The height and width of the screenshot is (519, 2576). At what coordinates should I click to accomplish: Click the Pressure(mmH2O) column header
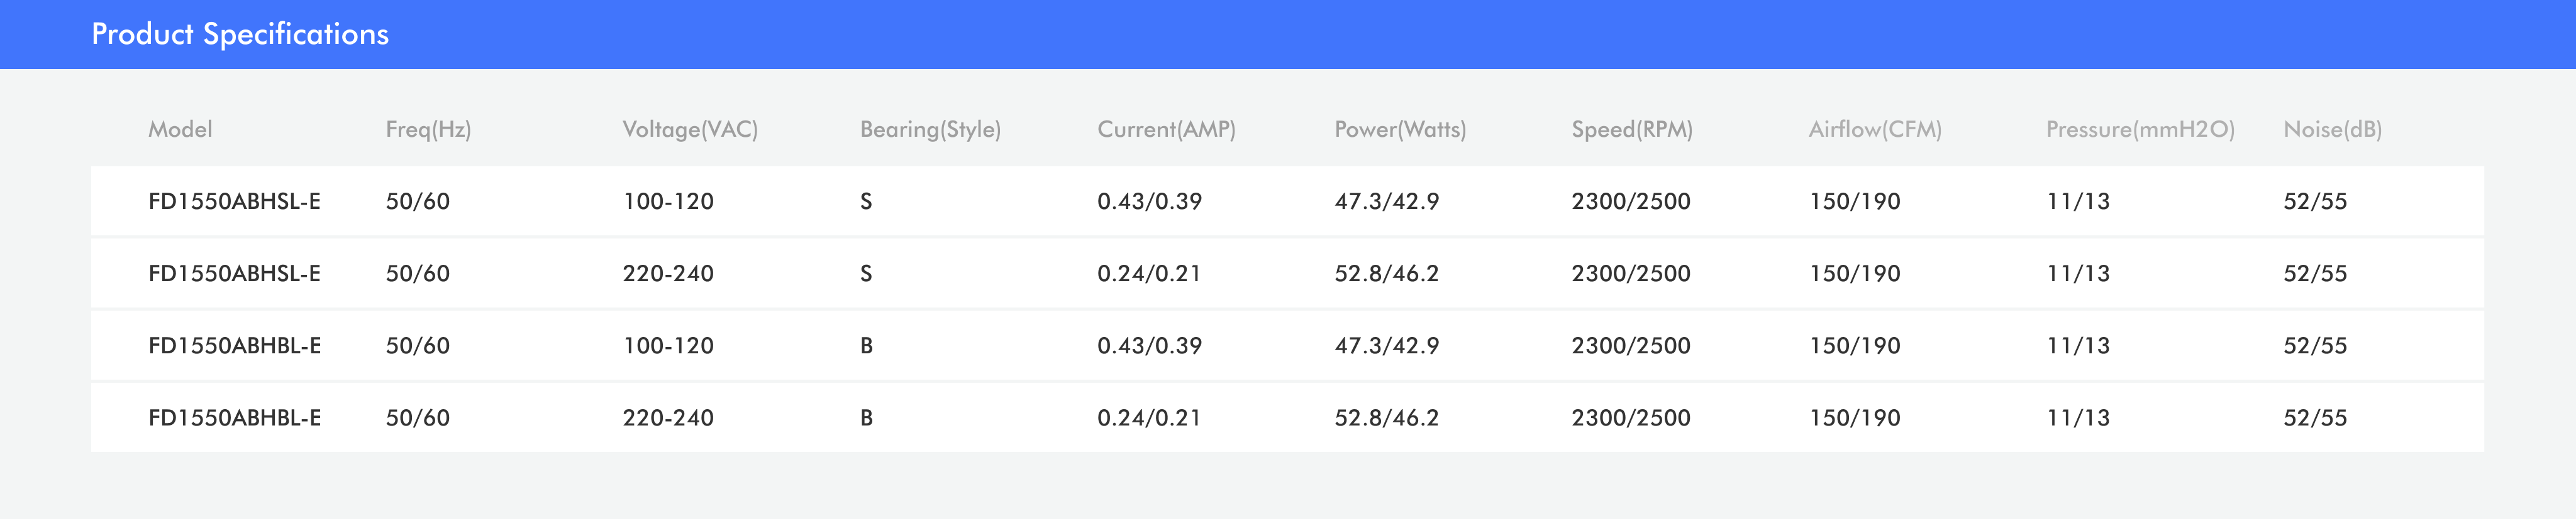point(2140,130)
